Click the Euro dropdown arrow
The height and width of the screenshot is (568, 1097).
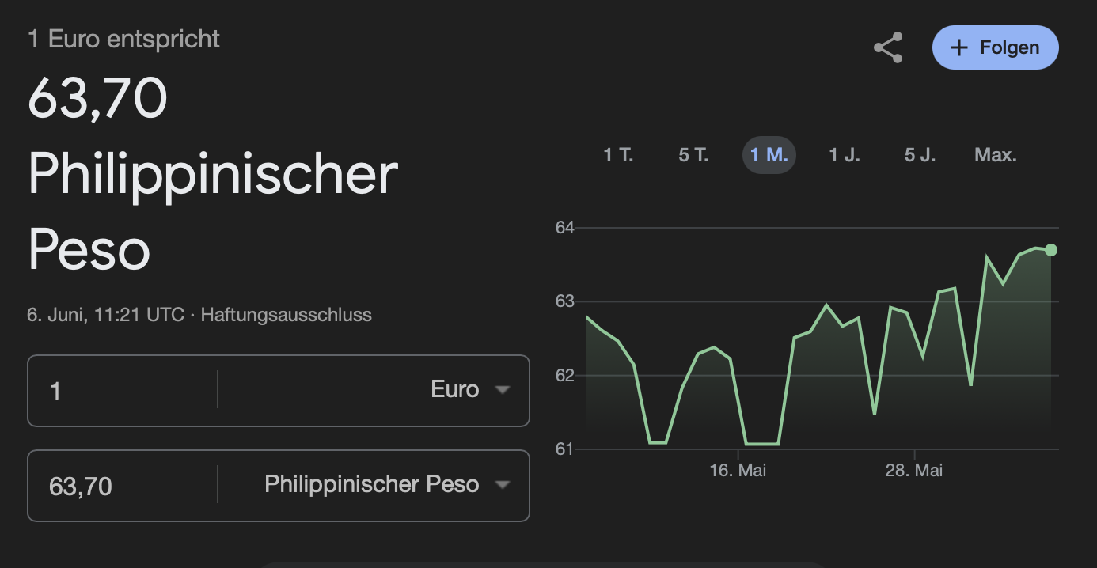point(502,390)
